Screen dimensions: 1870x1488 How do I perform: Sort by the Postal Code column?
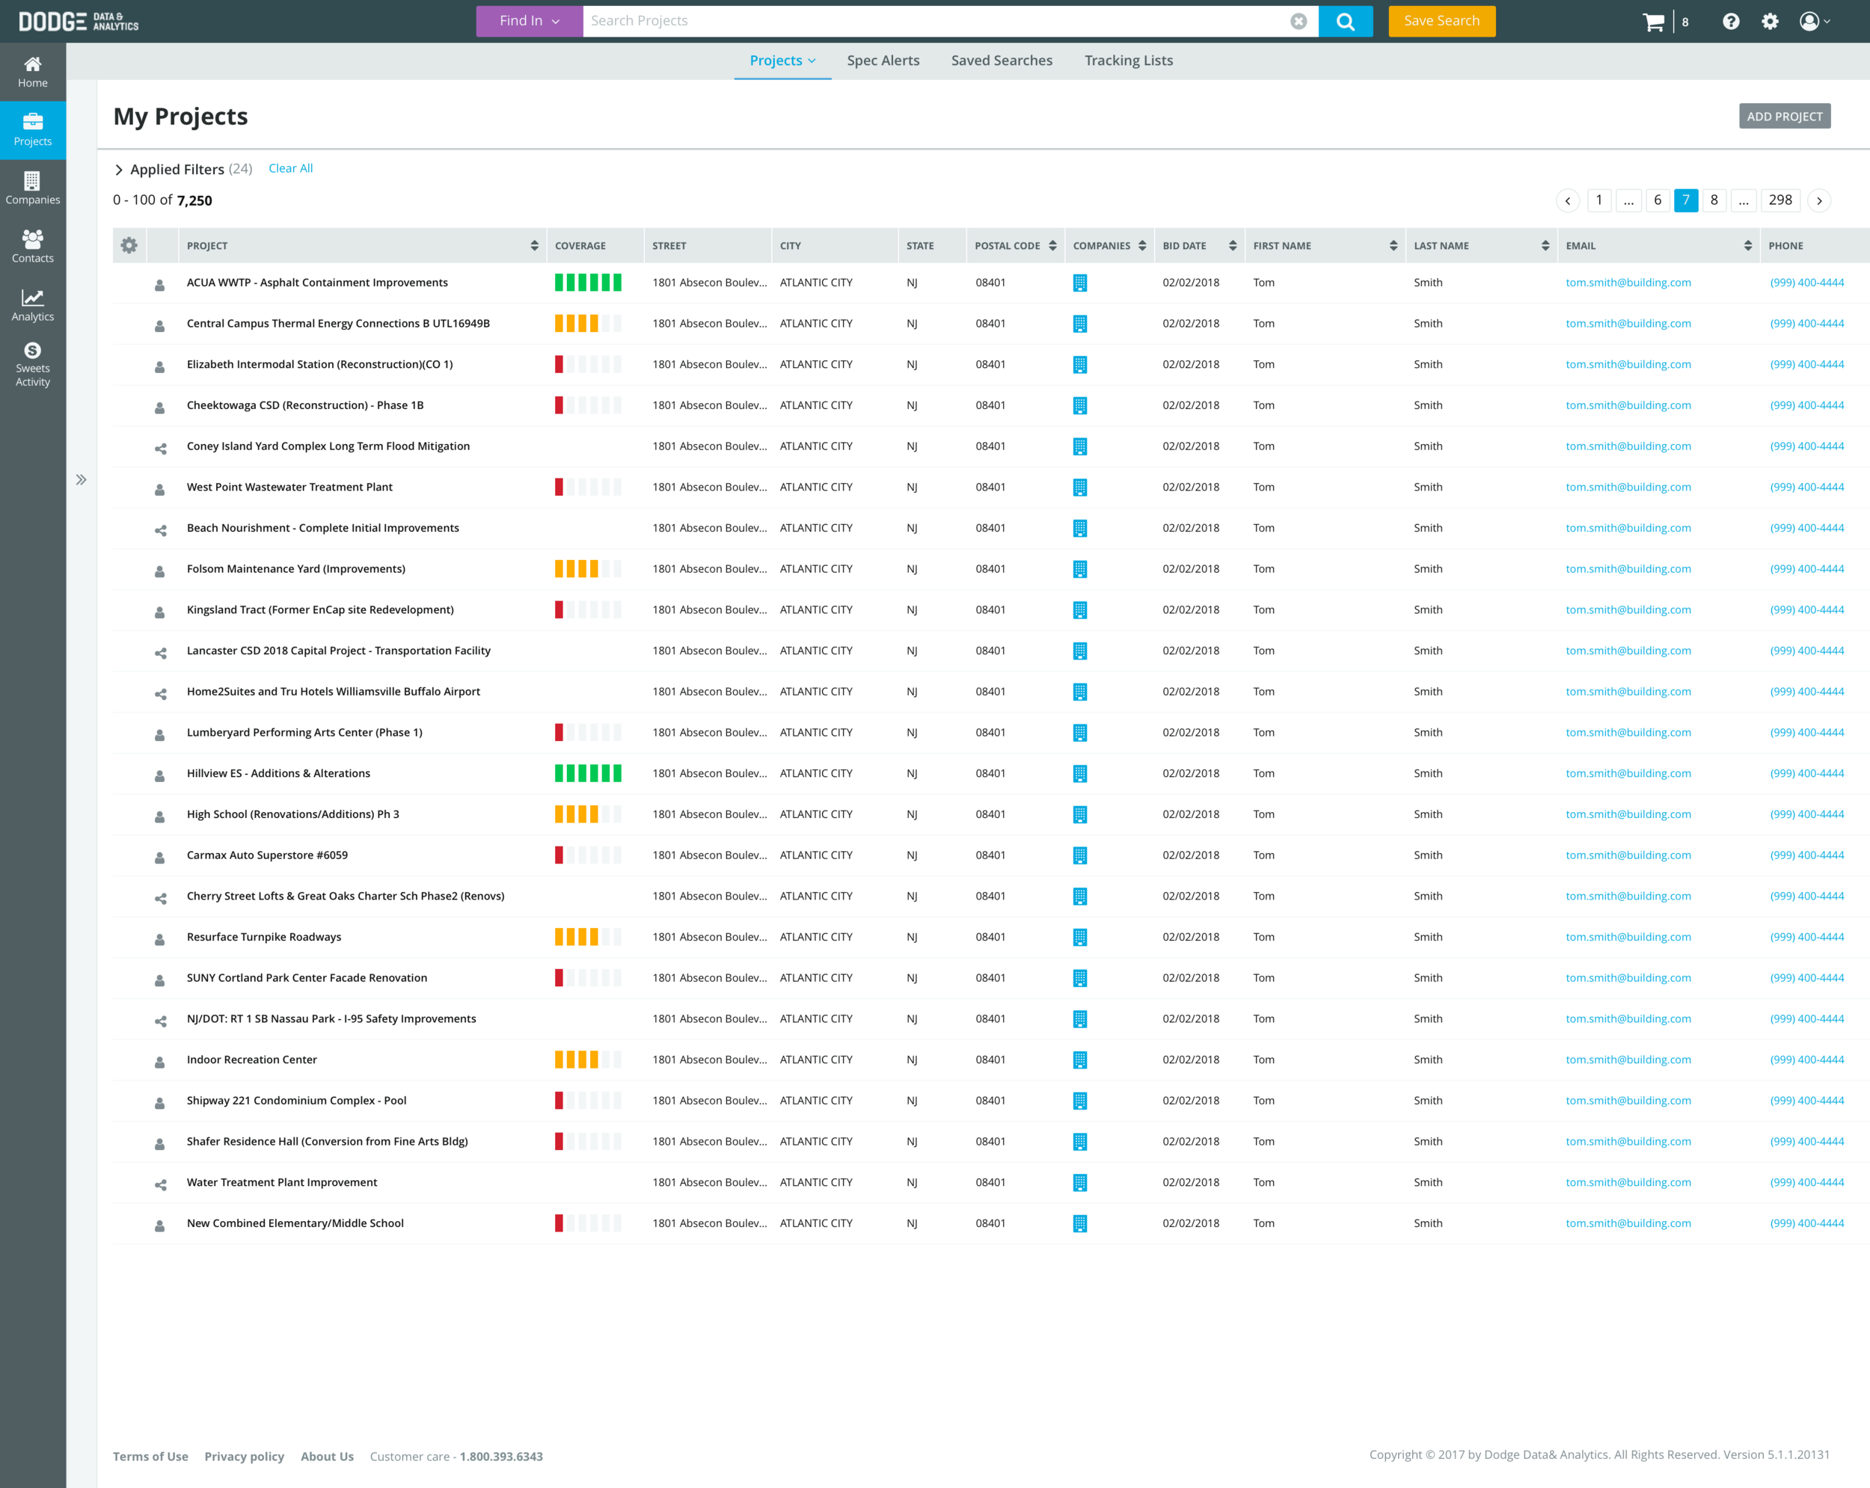(1052, 245)
